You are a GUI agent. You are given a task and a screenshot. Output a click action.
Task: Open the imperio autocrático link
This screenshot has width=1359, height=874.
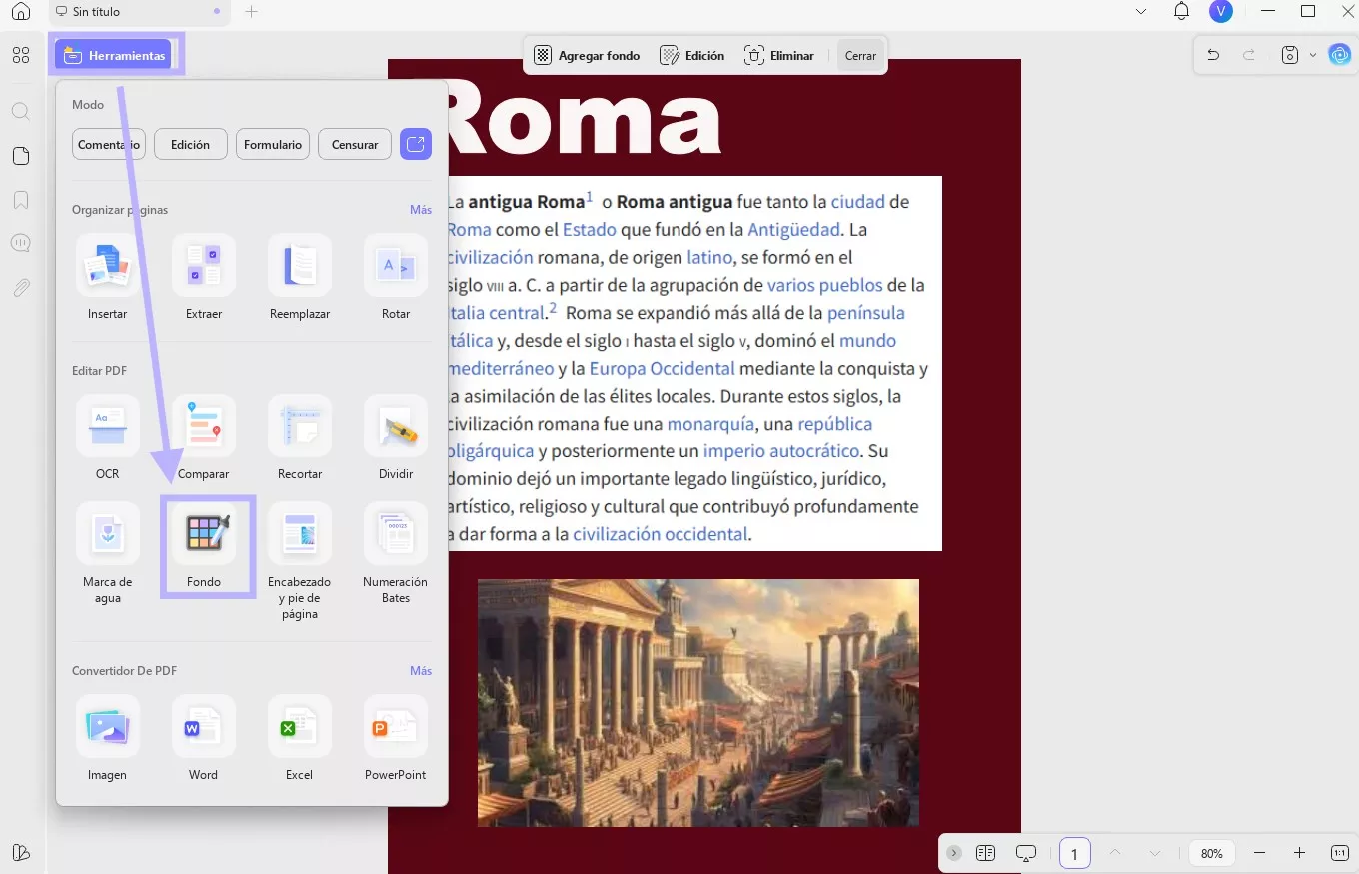(780, 450)
